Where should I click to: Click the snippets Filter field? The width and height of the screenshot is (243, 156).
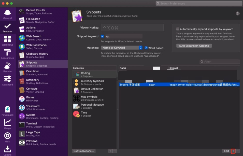(220, 62)
